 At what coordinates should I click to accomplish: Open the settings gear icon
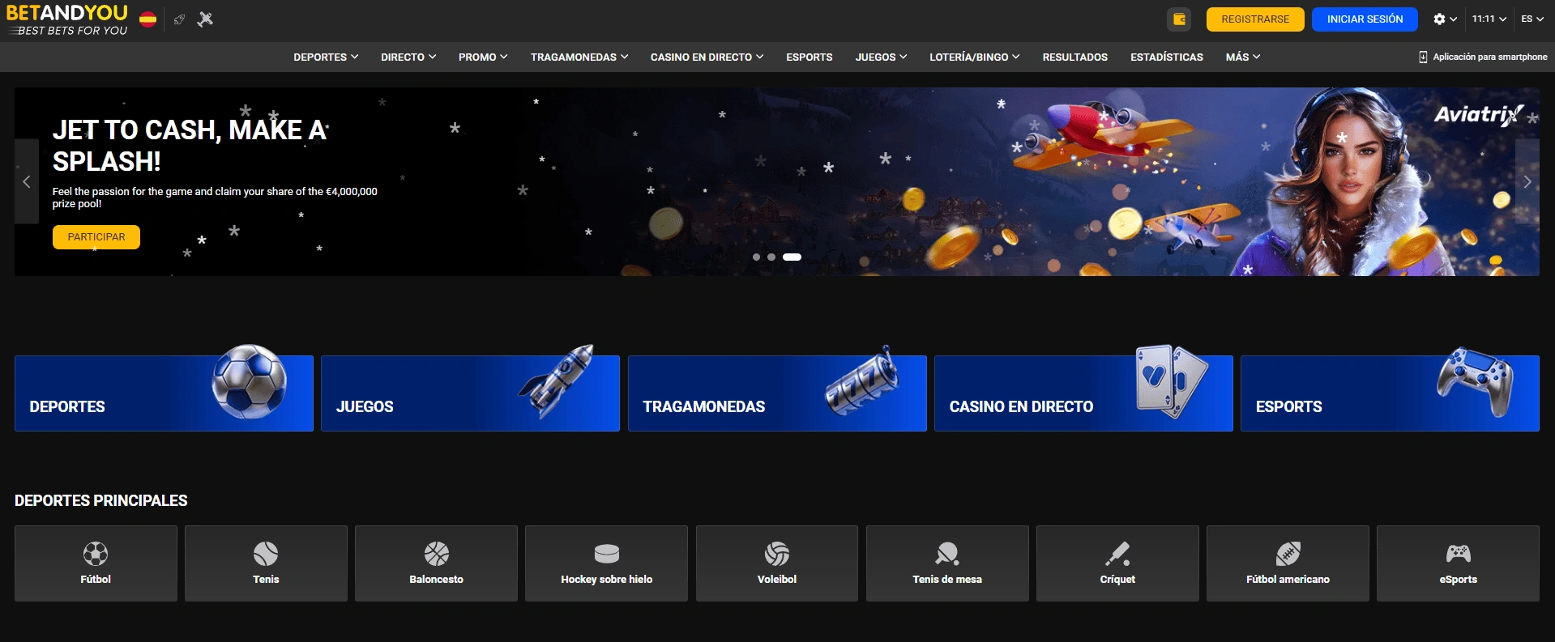point(1439,19)
